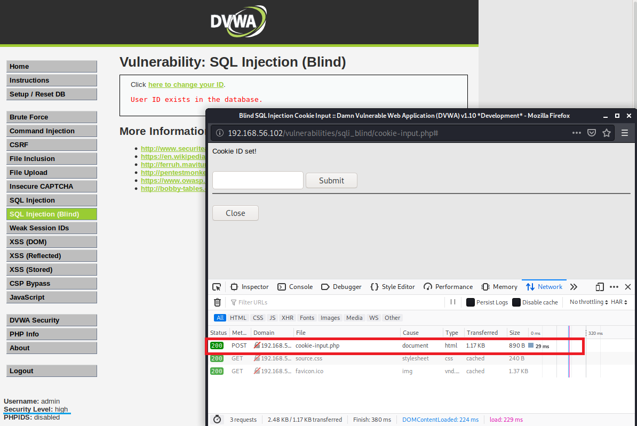This screenshot has height=426, width=637.
Task: Switch to the Console tab
Action: pyautogui.click(x=295, y=287)
